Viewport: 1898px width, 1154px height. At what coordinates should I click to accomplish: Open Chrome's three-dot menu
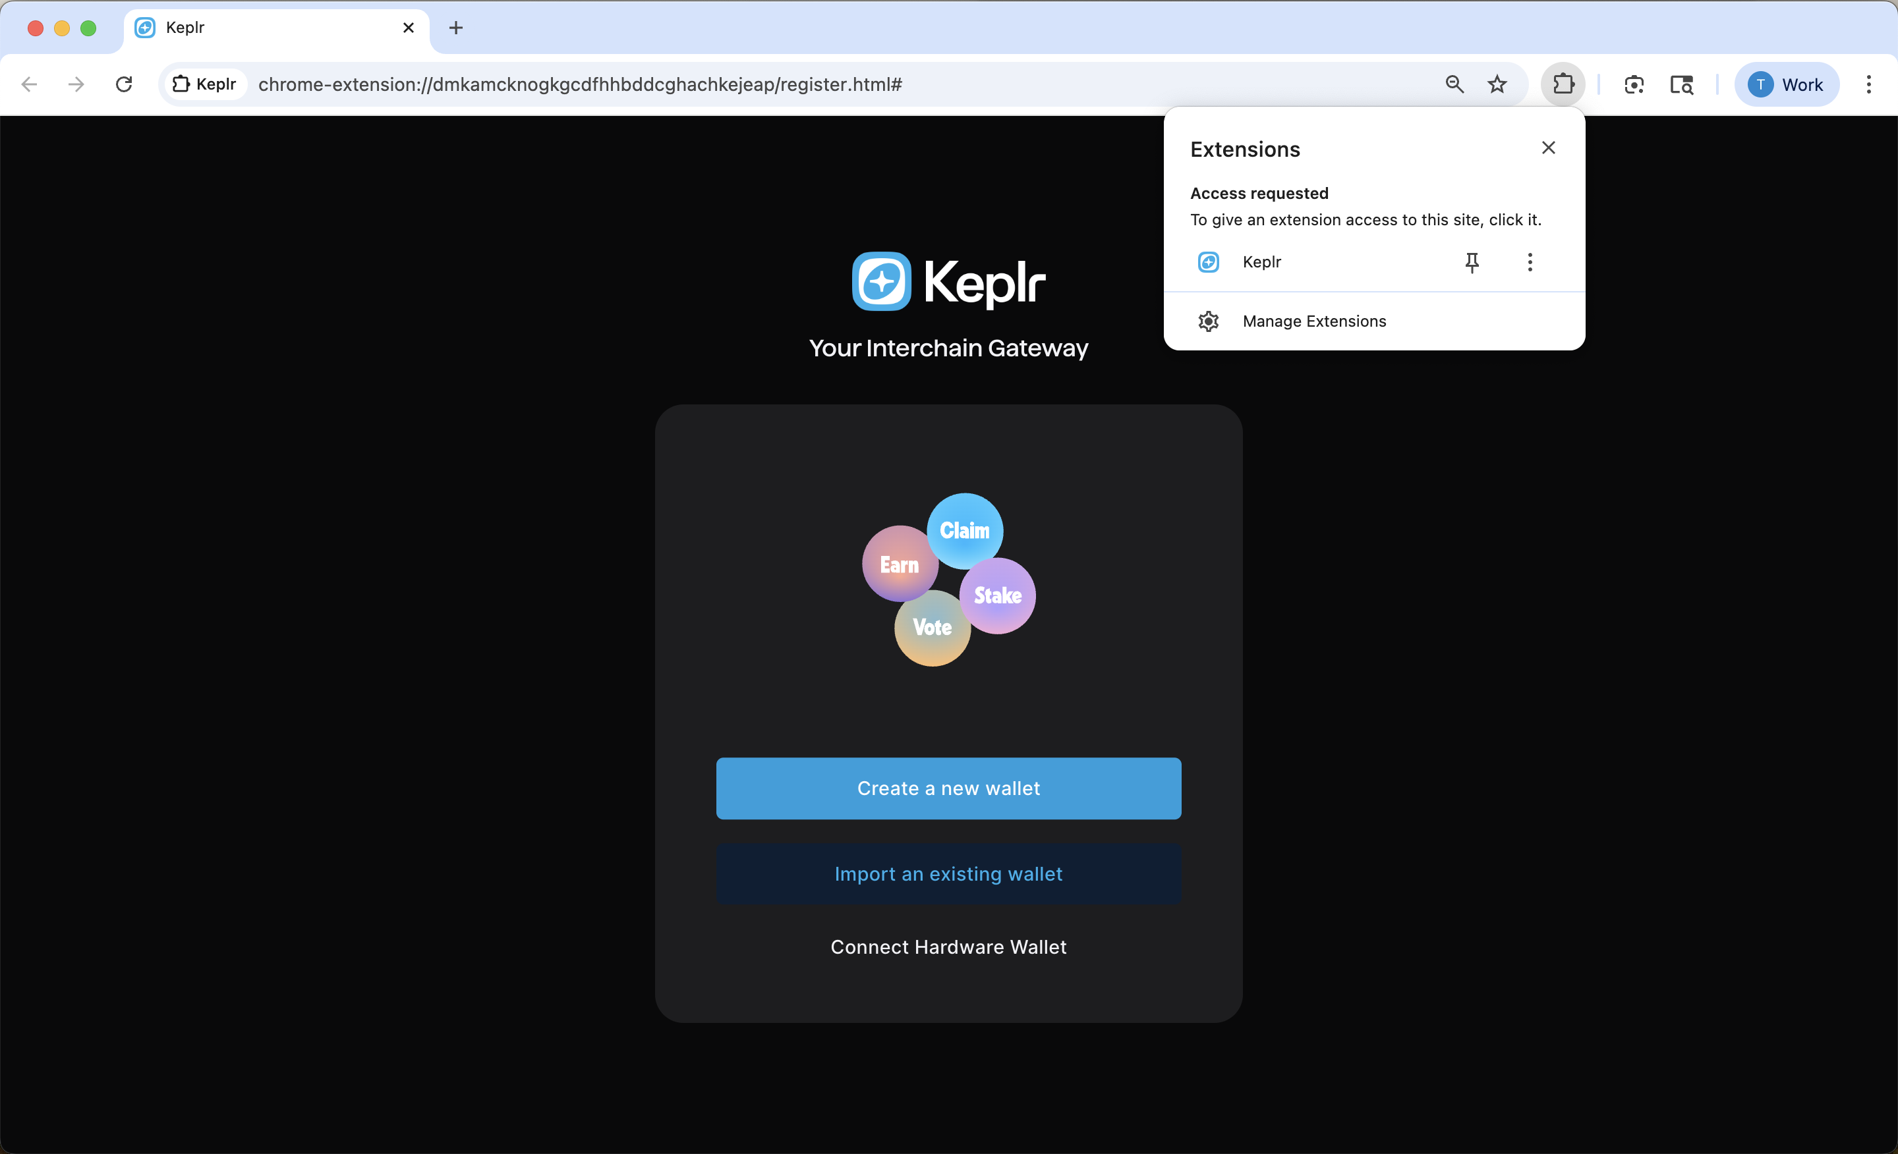pos(1869,84)
